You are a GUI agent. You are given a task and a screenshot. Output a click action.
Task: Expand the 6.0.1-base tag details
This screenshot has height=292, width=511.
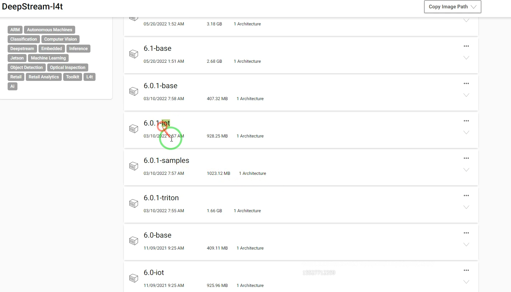click(x=466, y=95)
